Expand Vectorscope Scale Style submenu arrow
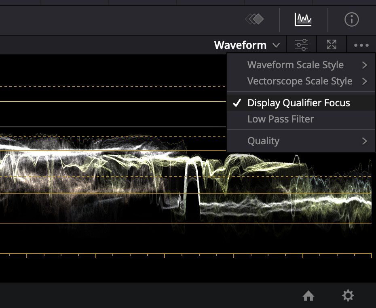 point(365,81)
